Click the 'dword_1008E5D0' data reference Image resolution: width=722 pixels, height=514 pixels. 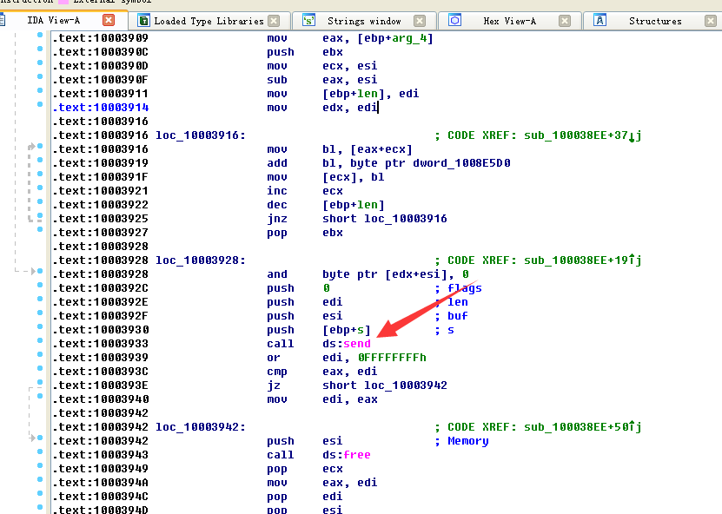461,163
